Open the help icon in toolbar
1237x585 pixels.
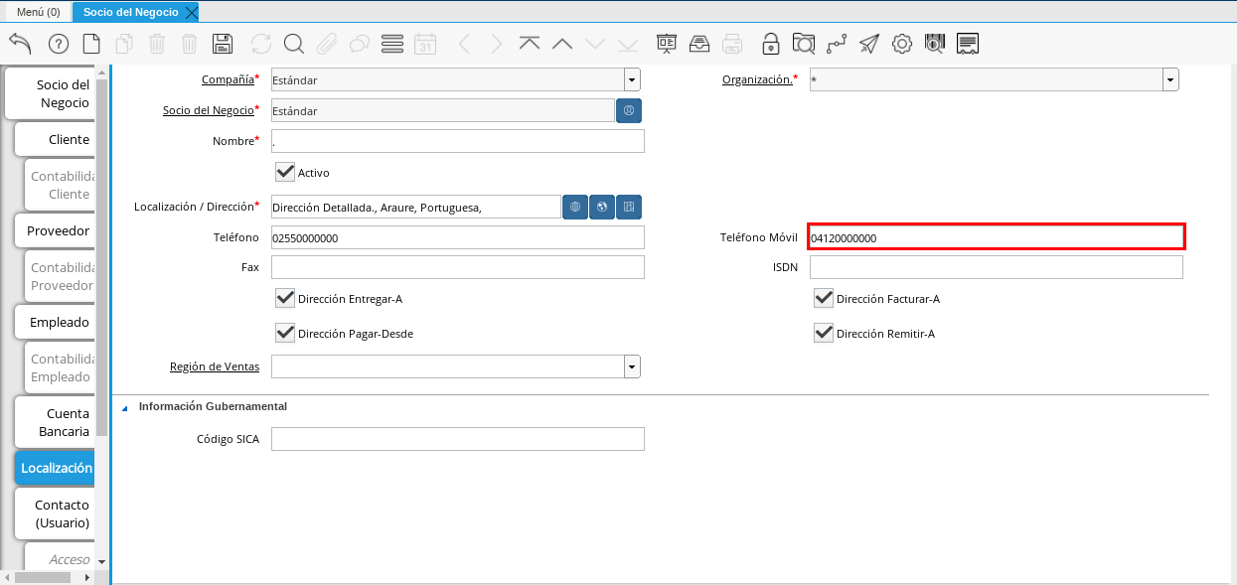[59, 44]
